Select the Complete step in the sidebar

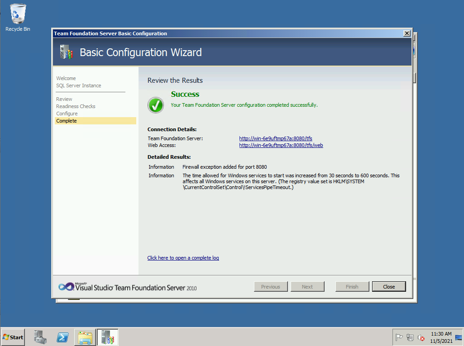(x=67, y=121)
